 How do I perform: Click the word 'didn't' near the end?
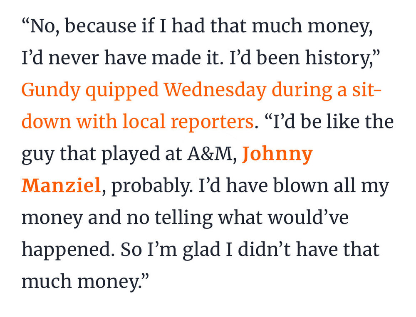pyautogui.click(x=264, y=249)
